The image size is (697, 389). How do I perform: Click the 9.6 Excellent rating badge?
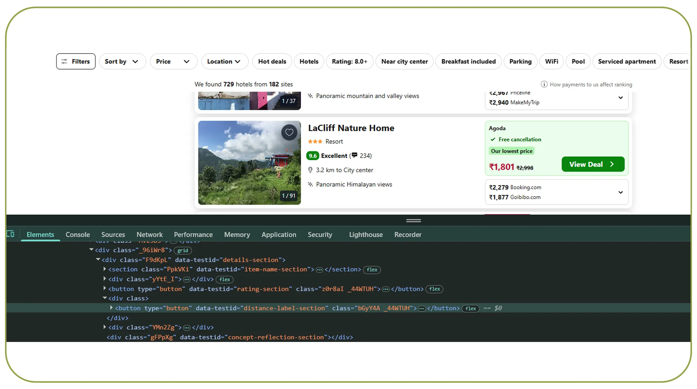click(x=313, y=156)
